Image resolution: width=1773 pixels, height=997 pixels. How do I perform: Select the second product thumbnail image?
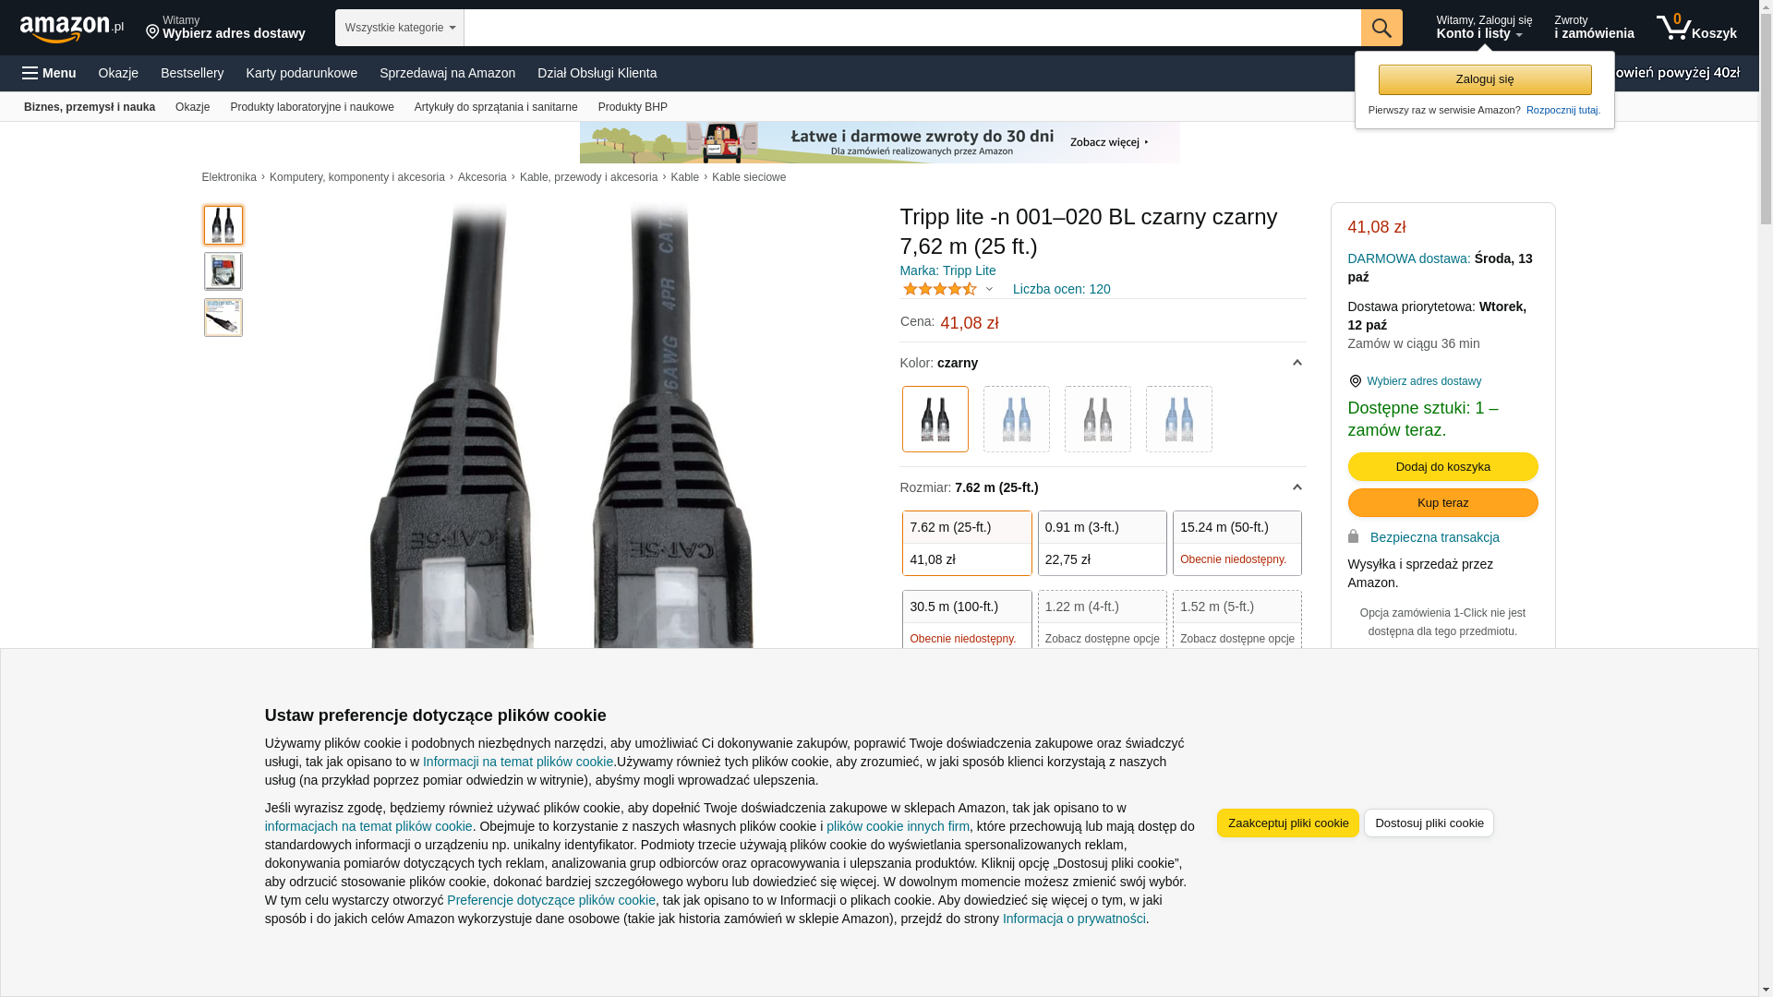223,271
